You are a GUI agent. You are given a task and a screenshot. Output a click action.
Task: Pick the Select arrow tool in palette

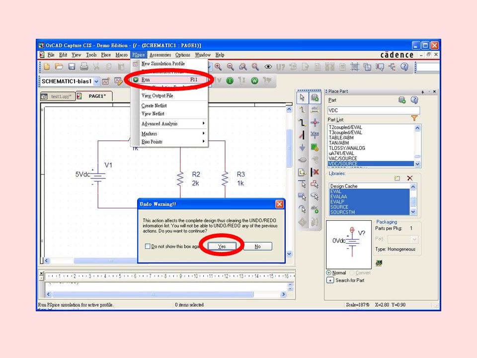pyautogui.click(x=302, y=98)
